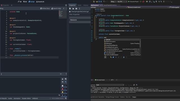Click the Hot Reload flame icon
Viewport: 180px width, 101px height.
[143, 2]
